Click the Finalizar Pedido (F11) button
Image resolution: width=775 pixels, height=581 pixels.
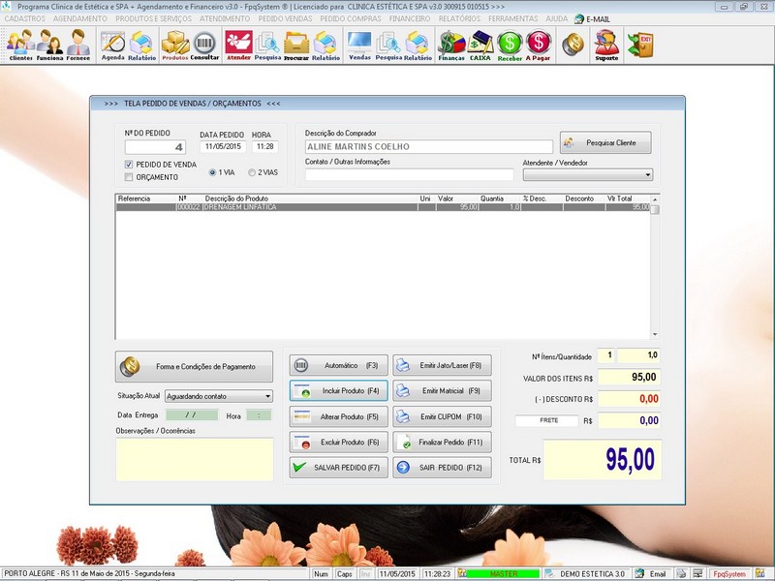pos(443,443)
